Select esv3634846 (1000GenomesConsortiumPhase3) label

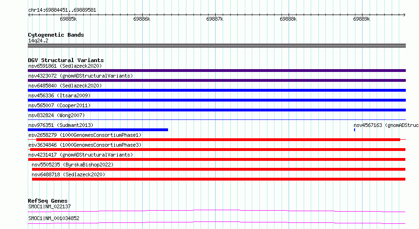85,145
